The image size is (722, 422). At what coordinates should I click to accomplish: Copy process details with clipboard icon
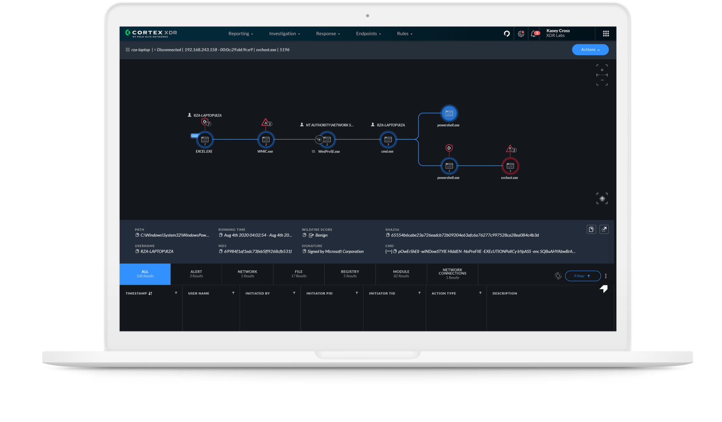pos(591,230)
